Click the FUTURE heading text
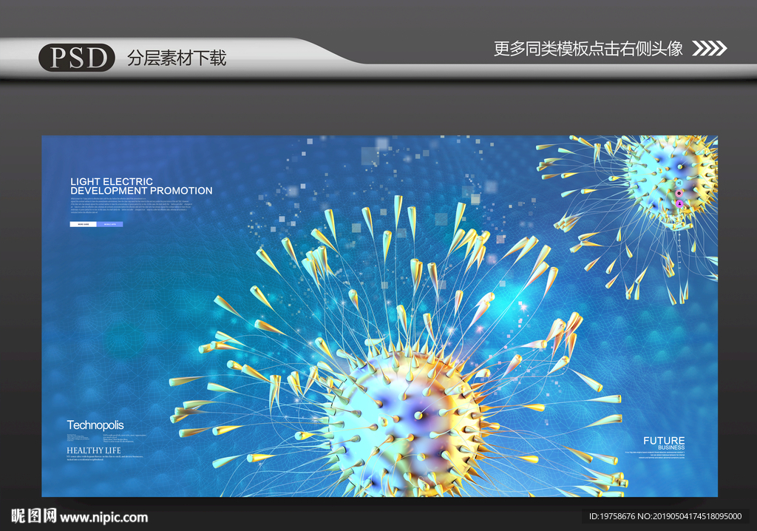The height and width of the screenshot is (531, 757). tap(664, 440)
